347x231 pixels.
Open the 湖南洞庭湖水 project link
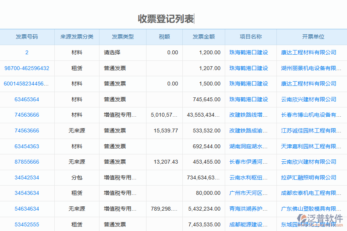coord(249,146)
